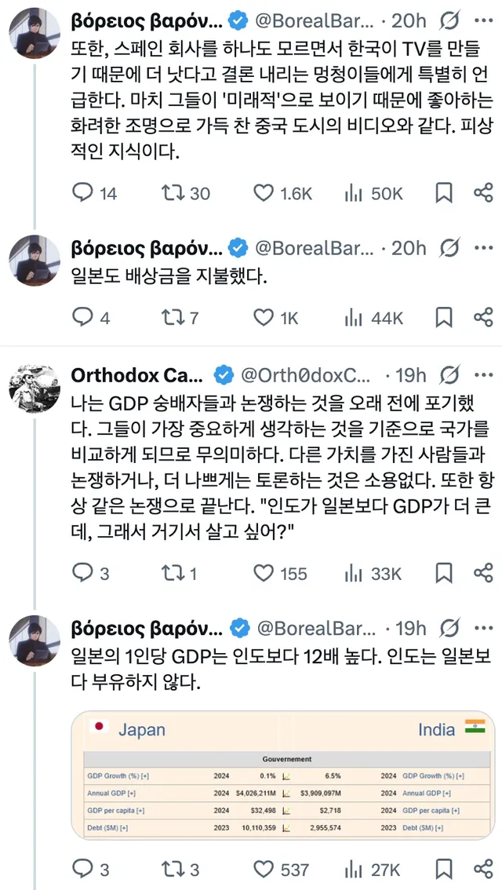This screenshot has height=890, width=502.
Task: Open Grok icon on the last 19h tweet
Action: point(450,628)
